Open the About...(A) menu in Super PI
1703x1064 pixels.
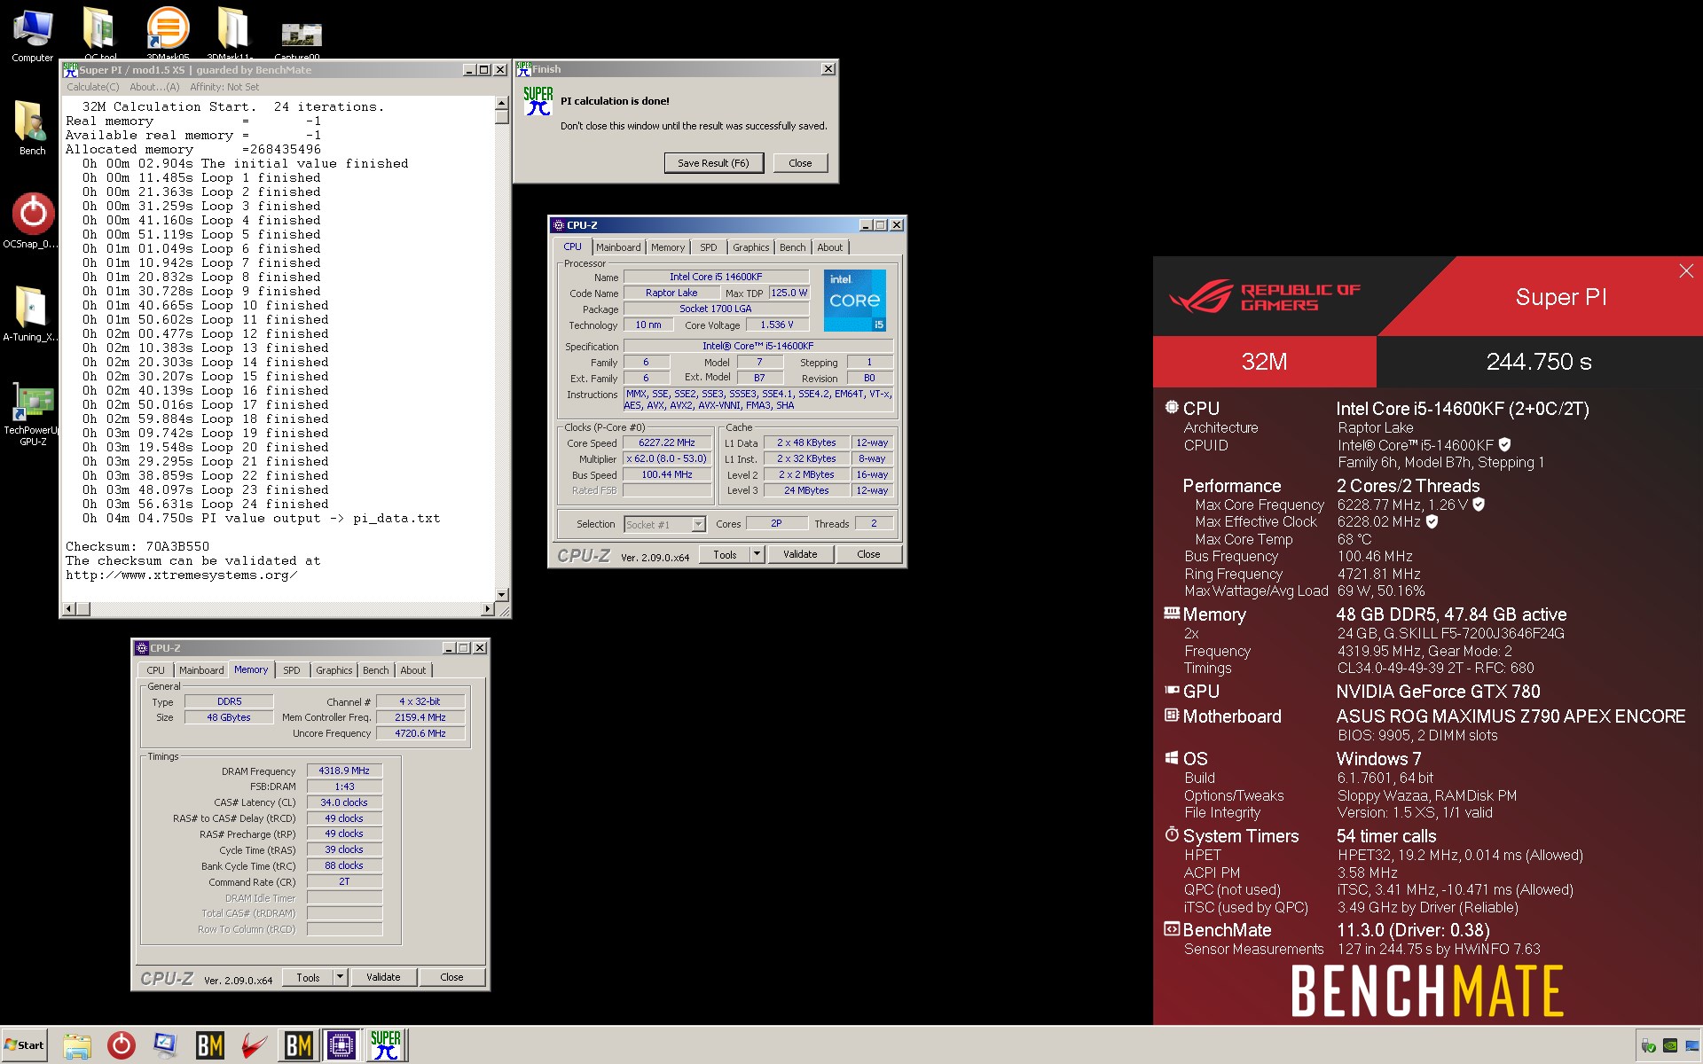[154, 87]
